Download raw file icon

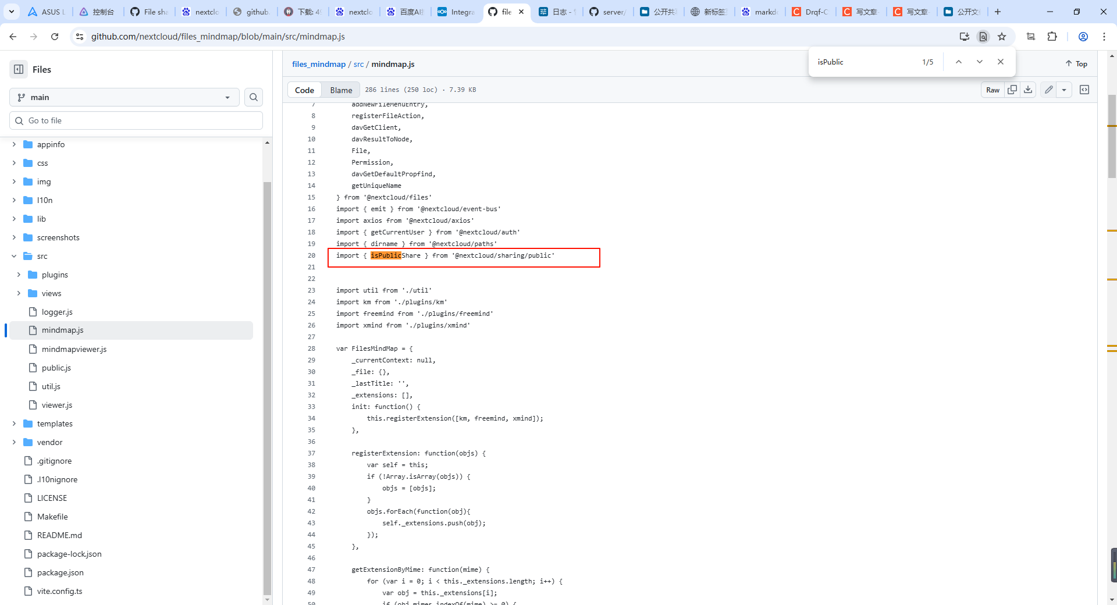pos(1028,90)
